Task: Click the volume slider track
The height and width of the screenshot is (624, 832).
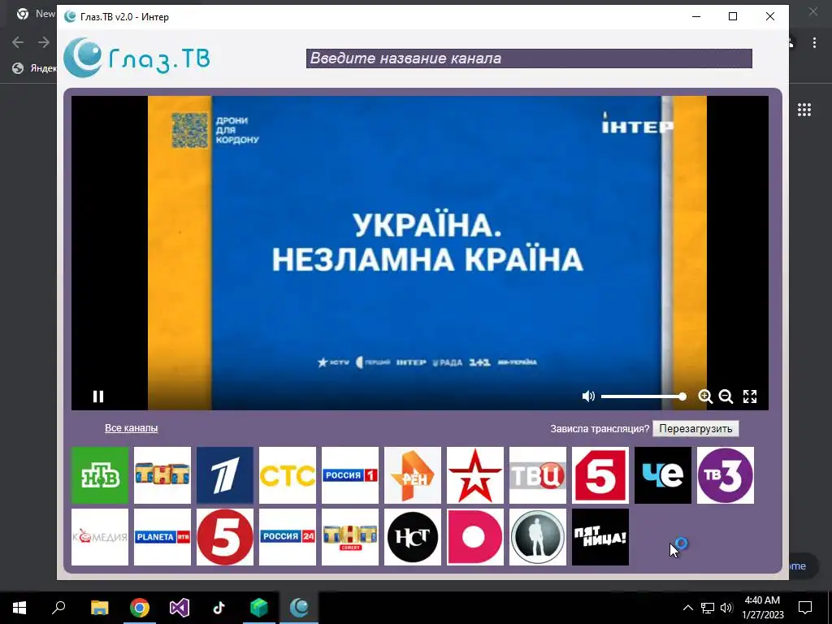Action: coord(643,396)
